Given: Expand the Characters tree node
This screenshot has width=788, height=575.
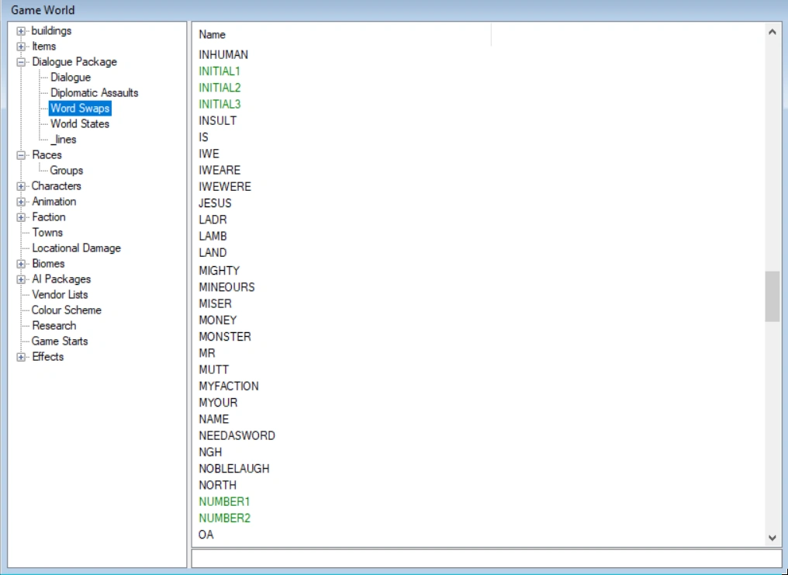Looking at the screenshot, I should coord(21,186).
